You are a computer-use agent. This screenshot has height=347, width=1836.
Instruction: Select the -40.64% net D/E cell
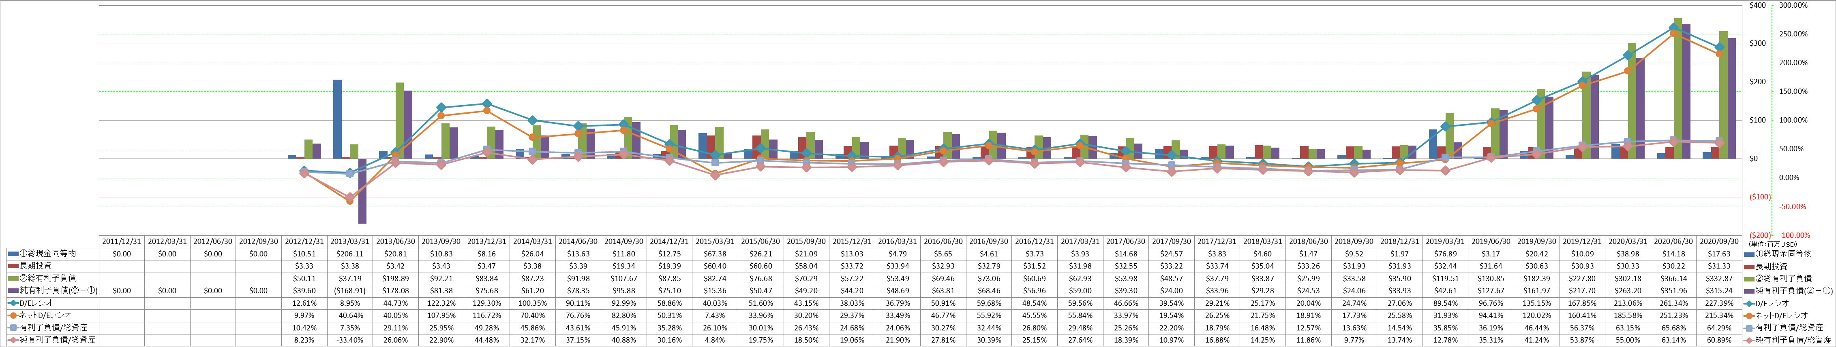click(350, 315)
